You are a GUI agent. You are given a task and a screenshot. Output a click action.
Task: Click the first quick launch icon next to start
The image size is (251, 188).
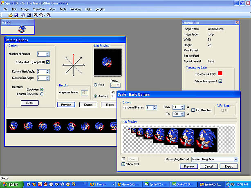coord(29,184)
